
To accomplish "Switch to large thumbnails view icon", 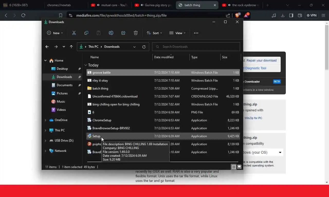I will pyautogui.click(x=239, y=167).
